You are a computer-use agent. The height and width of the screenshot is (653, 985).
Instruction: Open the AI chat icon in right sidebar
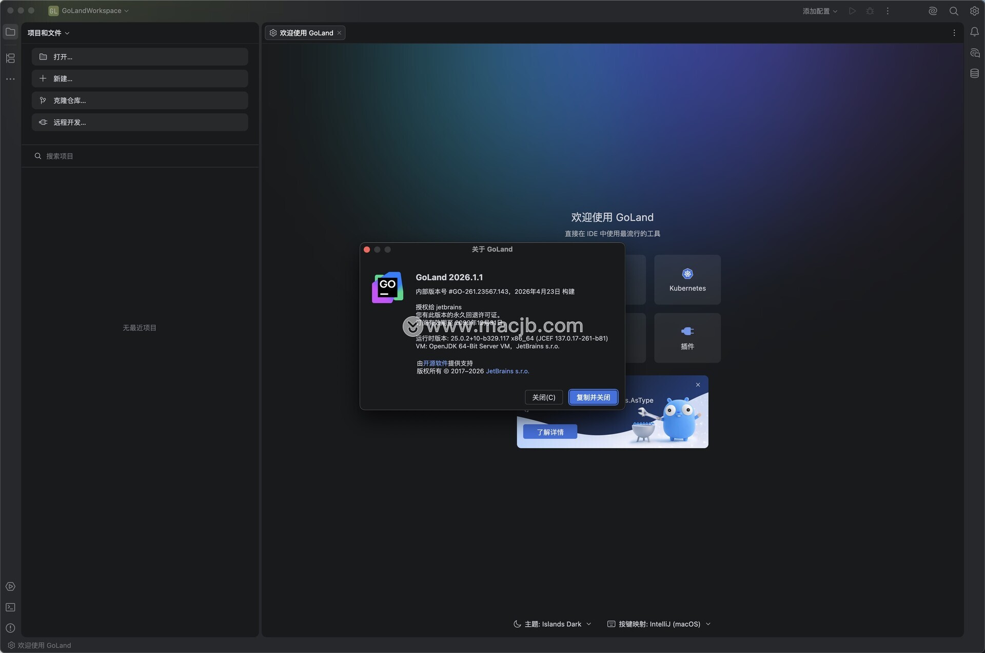coord(974,53)
